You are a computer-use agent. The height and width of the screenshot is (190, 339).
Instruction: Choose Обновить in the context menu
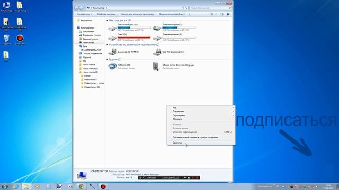201,119
